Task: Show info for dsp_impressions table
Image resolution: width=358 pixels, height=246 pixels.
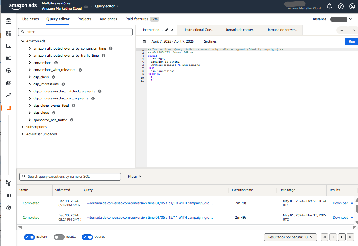Action: pos(63,84)
